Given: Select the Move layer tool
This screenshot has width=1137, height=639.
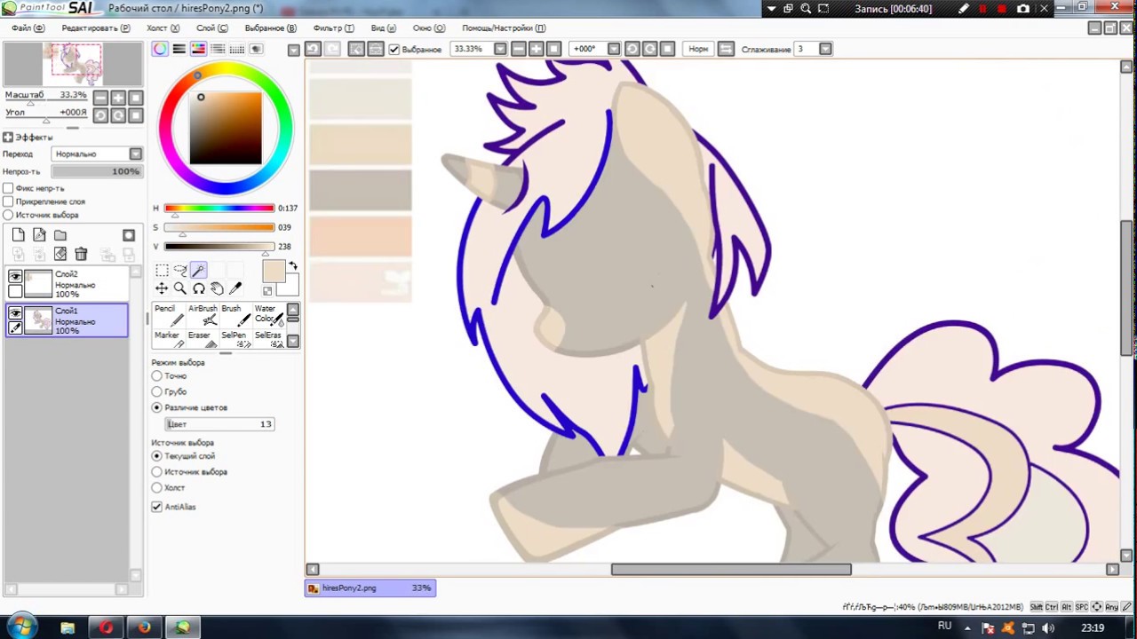Looking at the screenshot, I should click(x=162, y=288).
